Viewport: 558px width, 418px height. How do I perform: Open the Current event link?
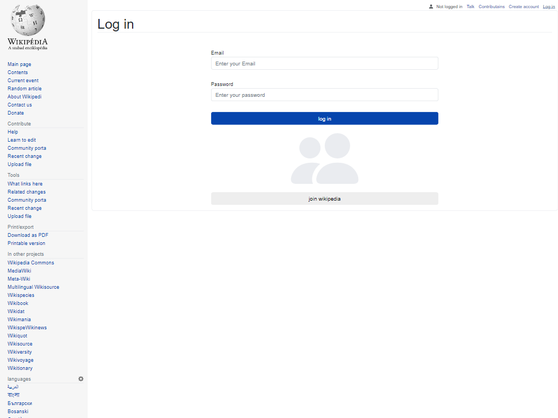pos(23,81)
